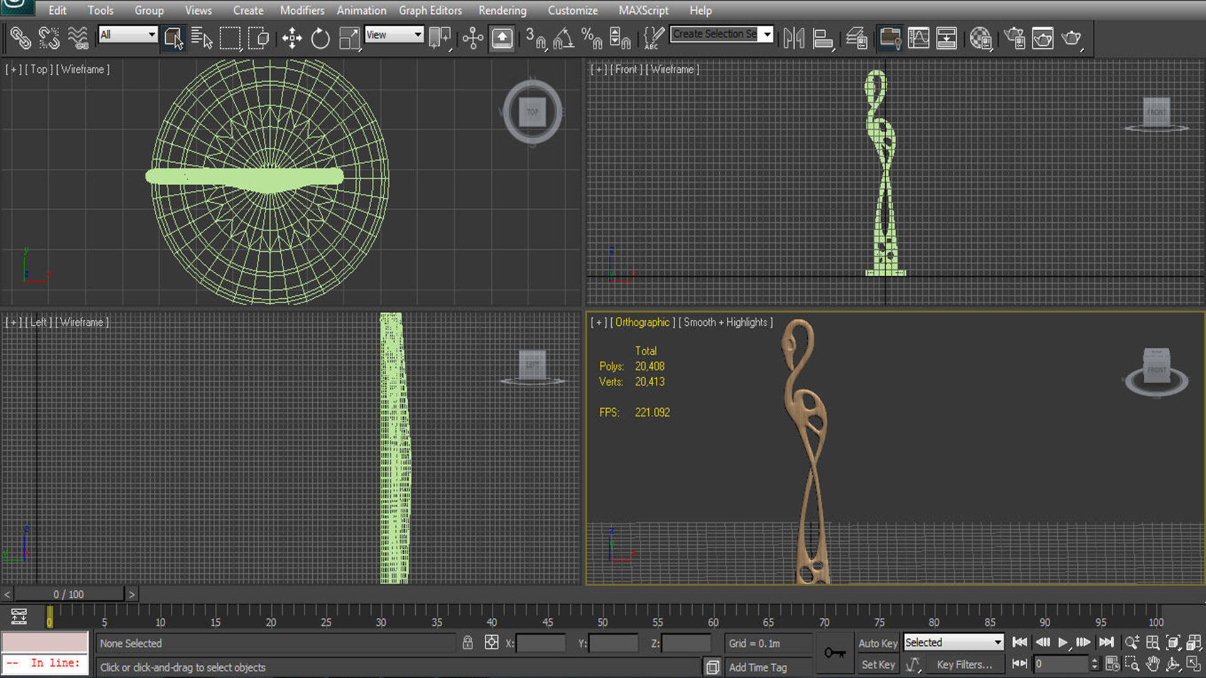
Task: Click the Auto Key button
Action: tap(877, 643)
